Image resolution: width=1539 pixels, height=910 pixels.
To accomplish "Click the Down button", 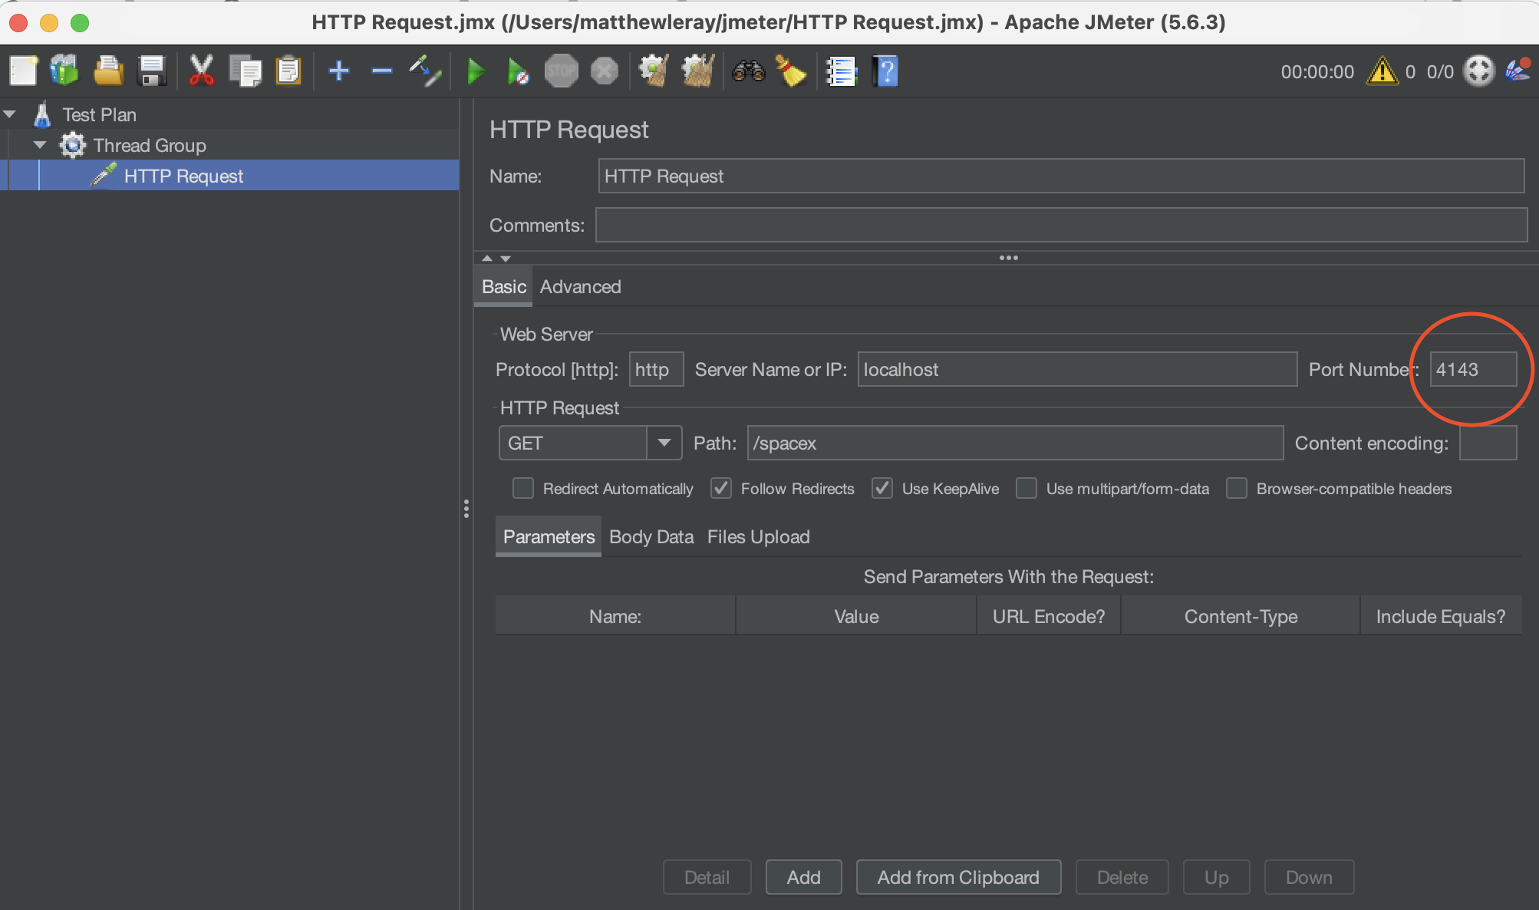I will [x=1309, y=877].
